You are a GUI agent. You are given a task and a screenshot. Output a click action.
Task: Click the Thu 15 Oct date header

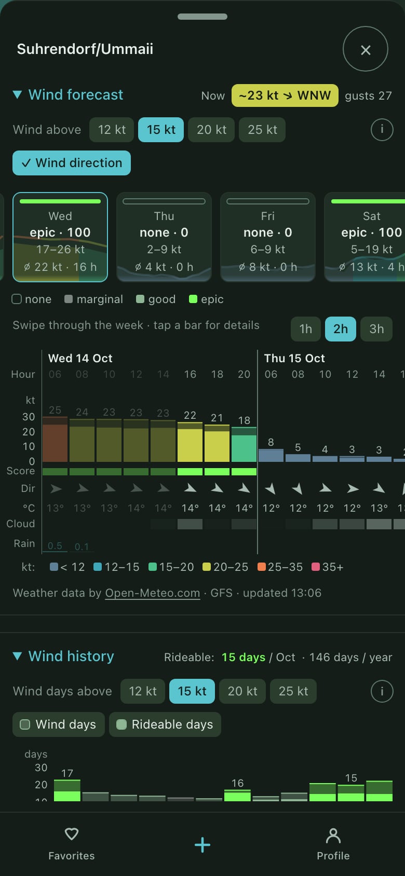294,359
